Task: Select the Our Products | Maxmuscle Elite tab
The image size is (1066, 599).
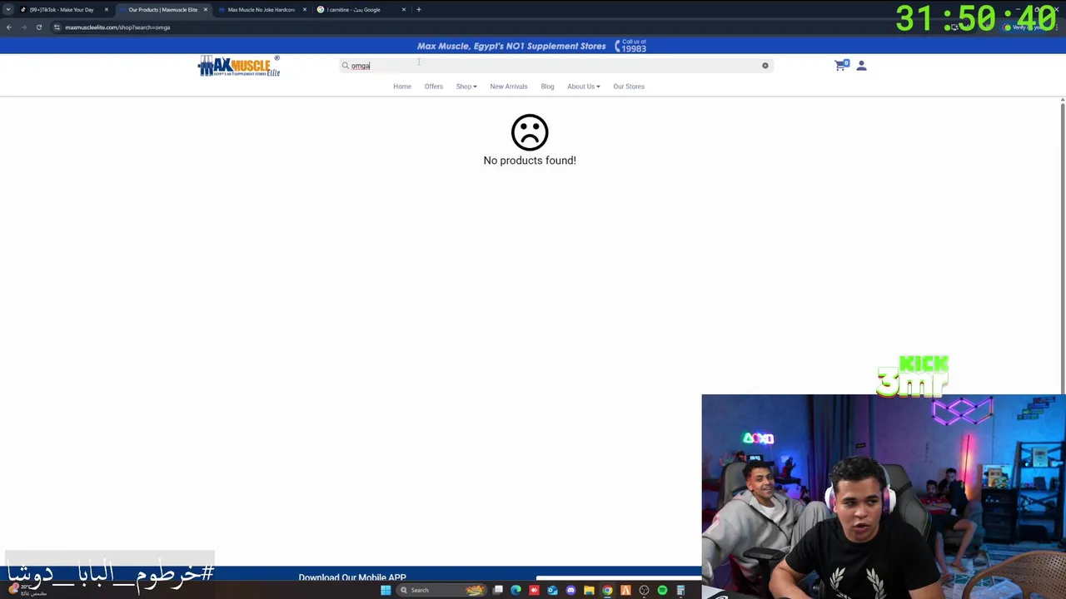Action: pos(162,10)
